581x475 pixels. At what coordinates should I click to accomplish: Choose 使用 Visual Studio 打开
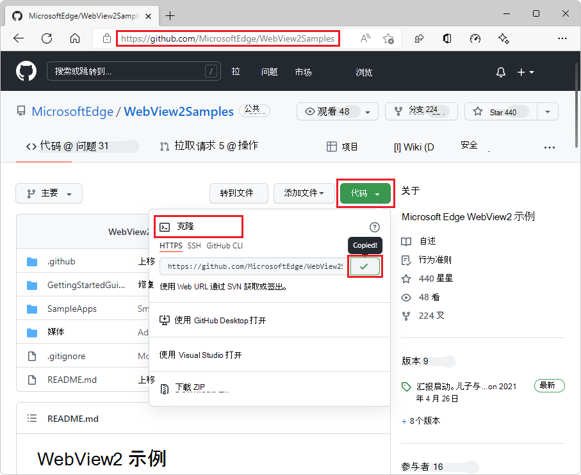point(270,355)
